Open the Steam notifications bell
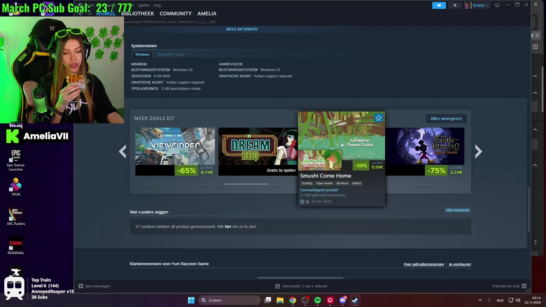The image size is (546, 307). 455,5
